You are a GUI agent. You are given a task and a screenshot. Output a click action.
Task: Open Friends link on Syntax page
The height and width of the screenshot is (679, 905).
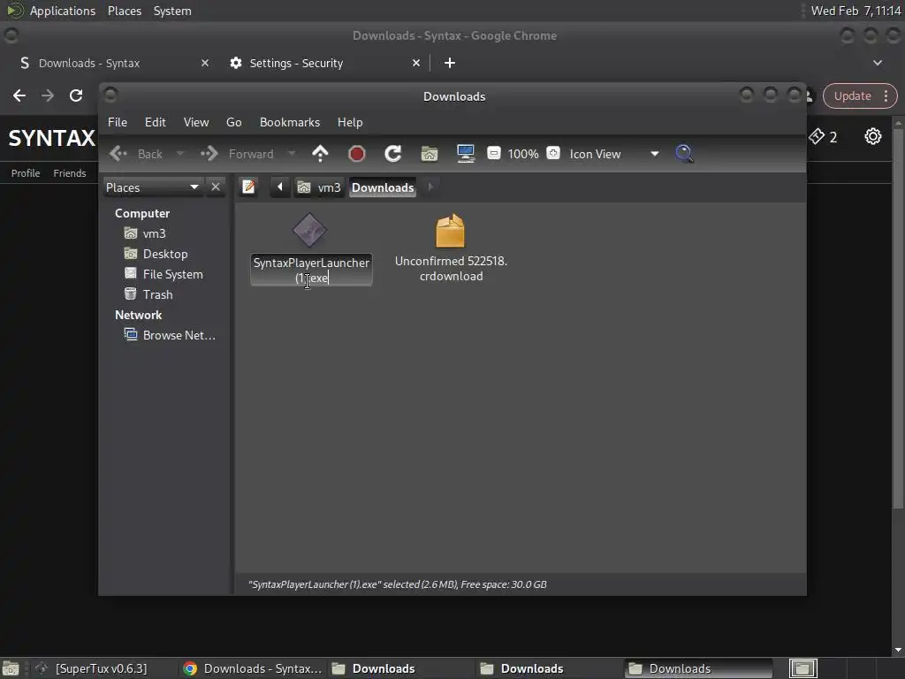click(x=69, y=172)
